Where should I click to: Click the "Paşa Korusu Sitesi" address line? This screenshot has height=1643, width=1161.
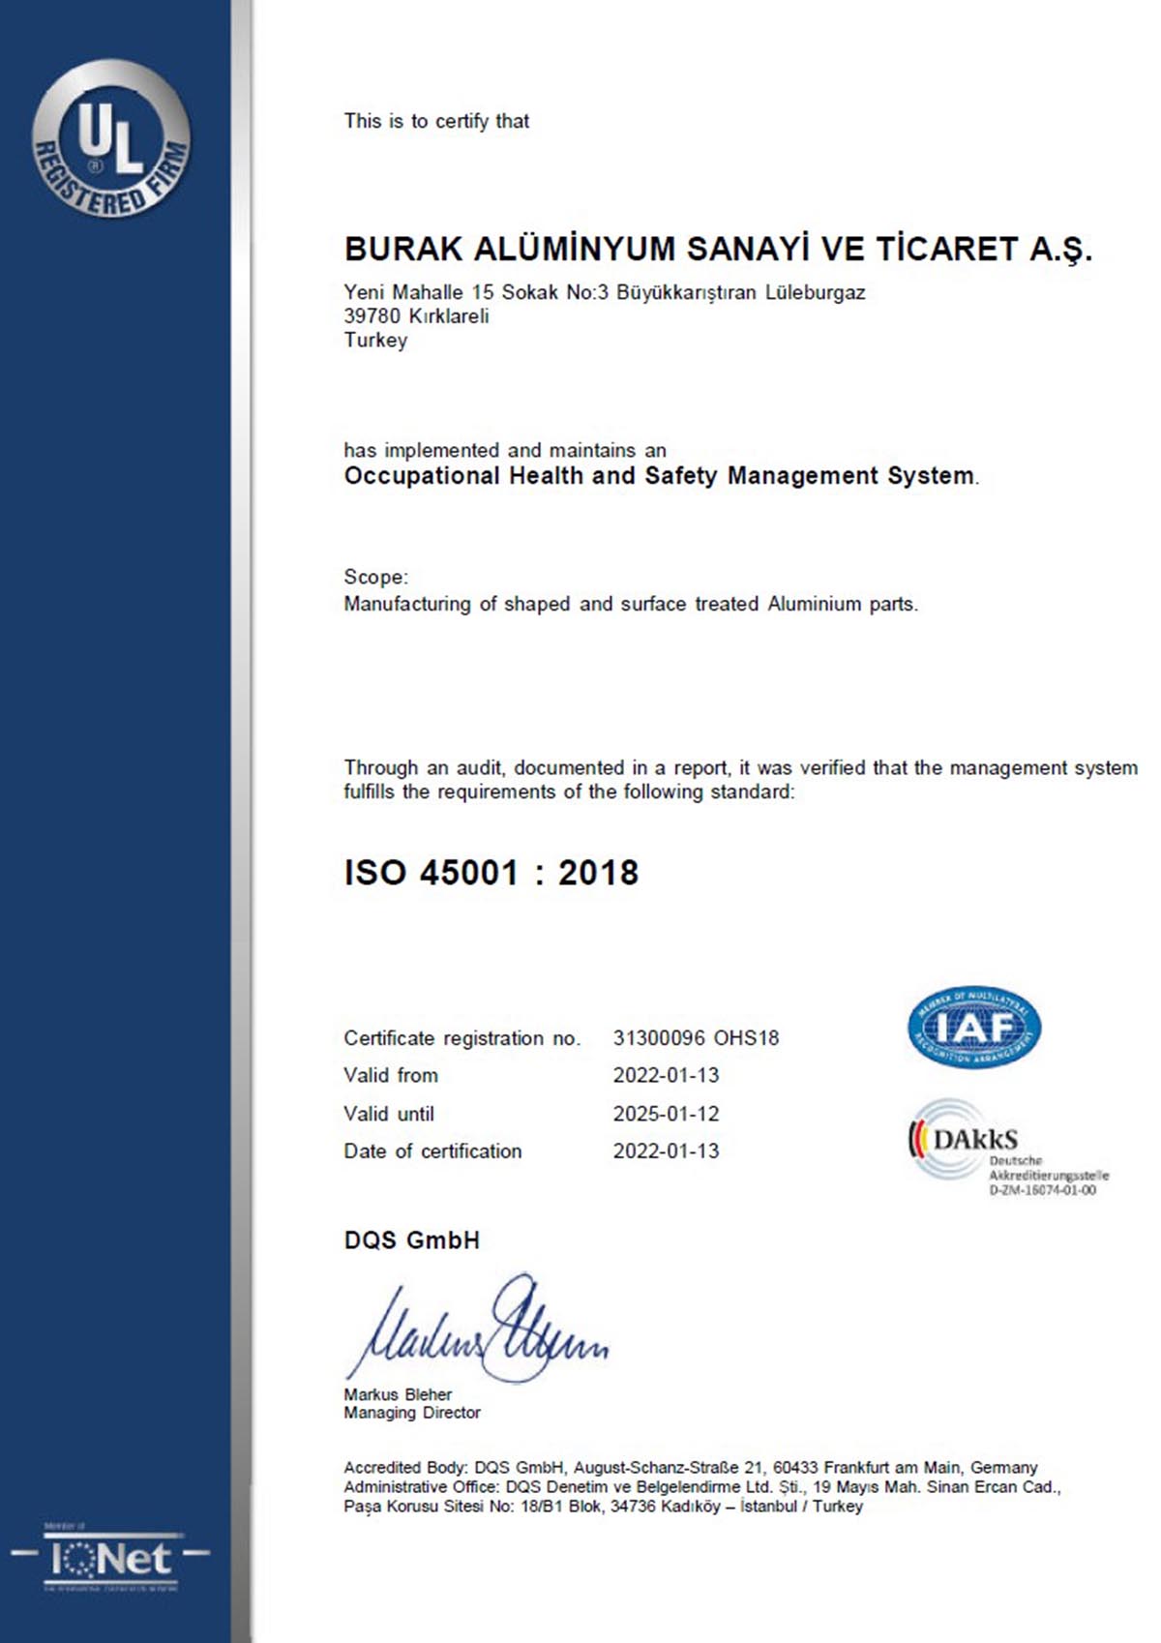click(604, 1507)
